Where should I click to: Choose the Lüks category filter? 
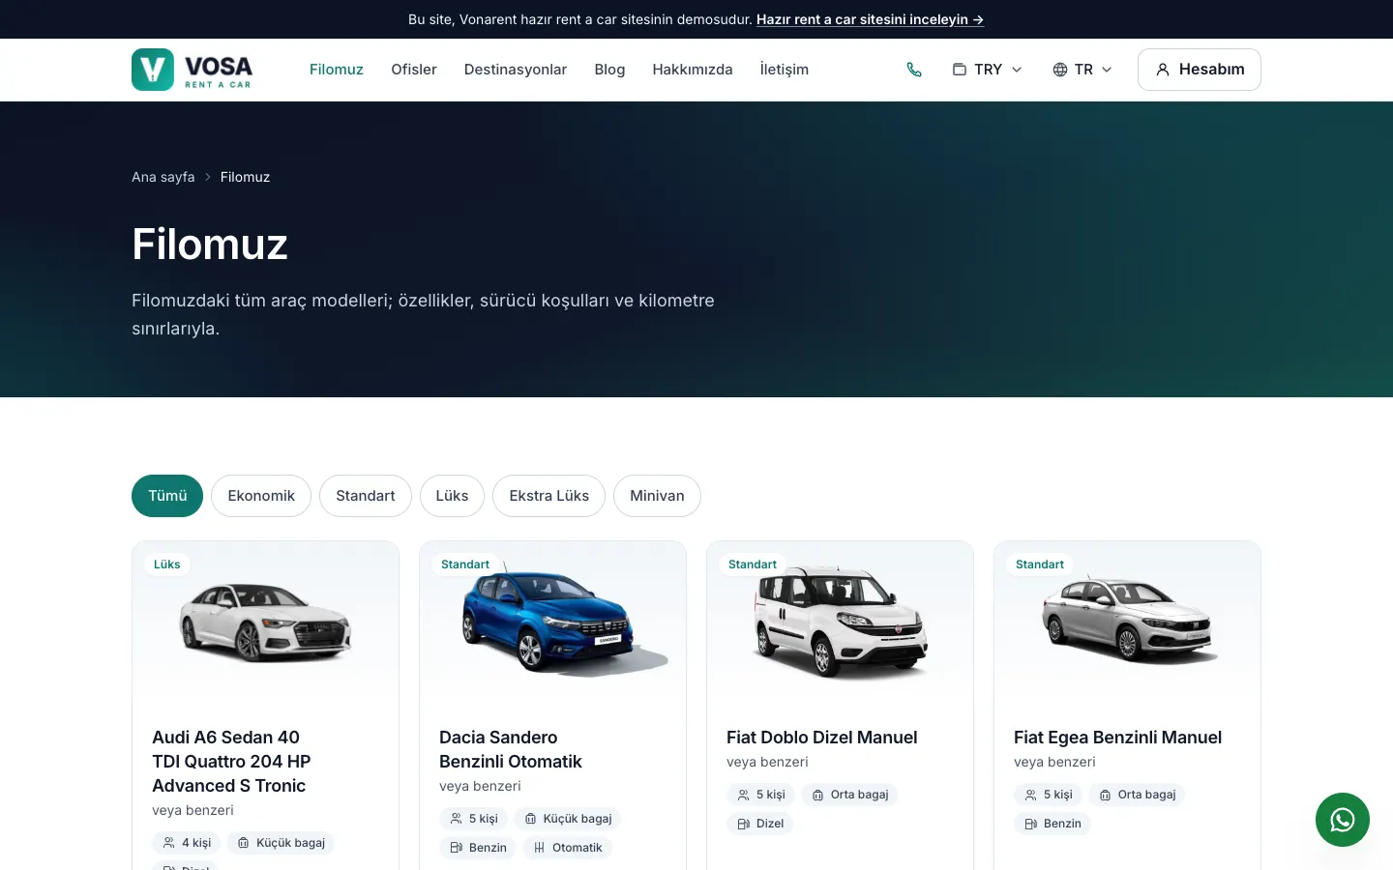(x=452, y=496)
